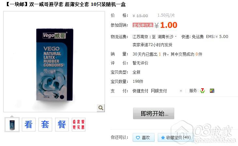Click the heart icon in 喜欢 button
The width and height of the screenshot is (238, 146).
pyautogui.click(x=138, y=138)
